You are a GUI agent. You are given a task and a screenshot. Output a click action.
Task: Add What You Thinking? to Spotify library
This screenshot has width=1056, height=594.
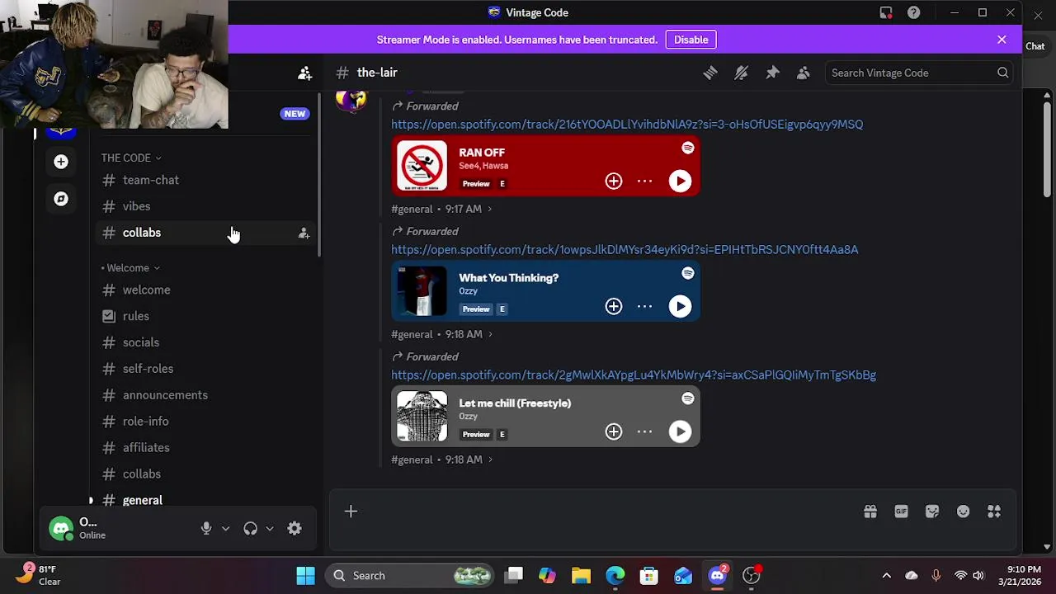point(614,307)
